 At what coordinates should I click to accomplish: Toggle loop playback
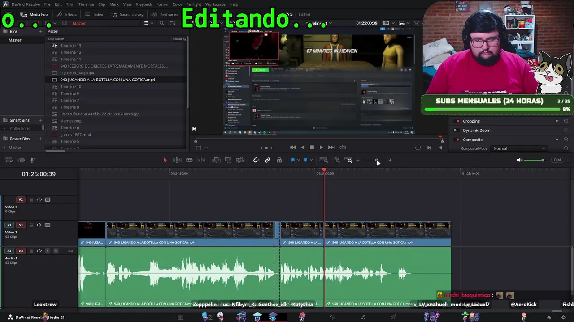343,148
